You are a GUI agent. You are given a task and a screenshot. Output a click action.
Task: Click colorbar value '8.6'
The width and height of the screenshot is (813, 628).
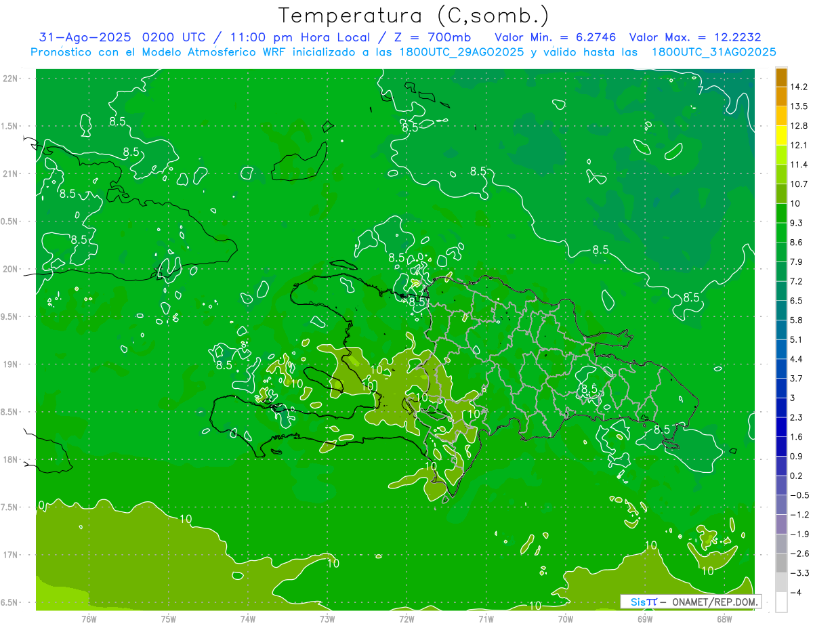(x=797, y=243)
